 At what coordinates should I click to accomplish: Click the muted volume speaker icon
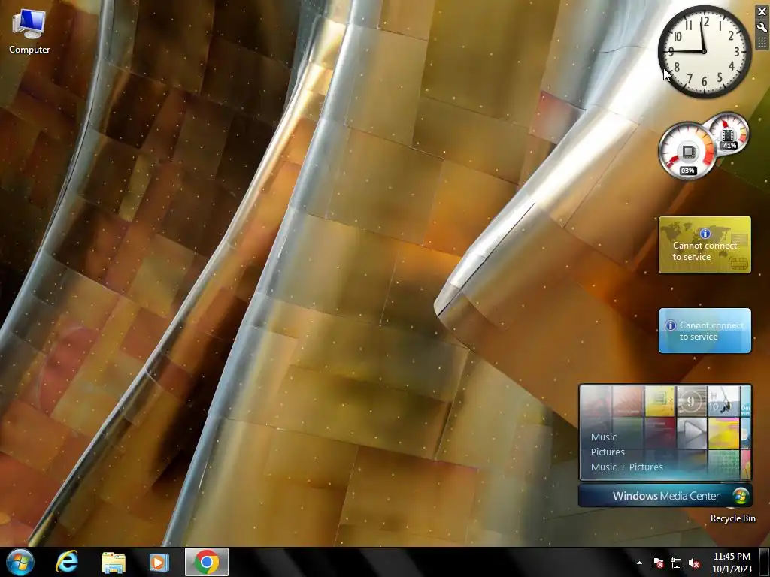(694, 563)
